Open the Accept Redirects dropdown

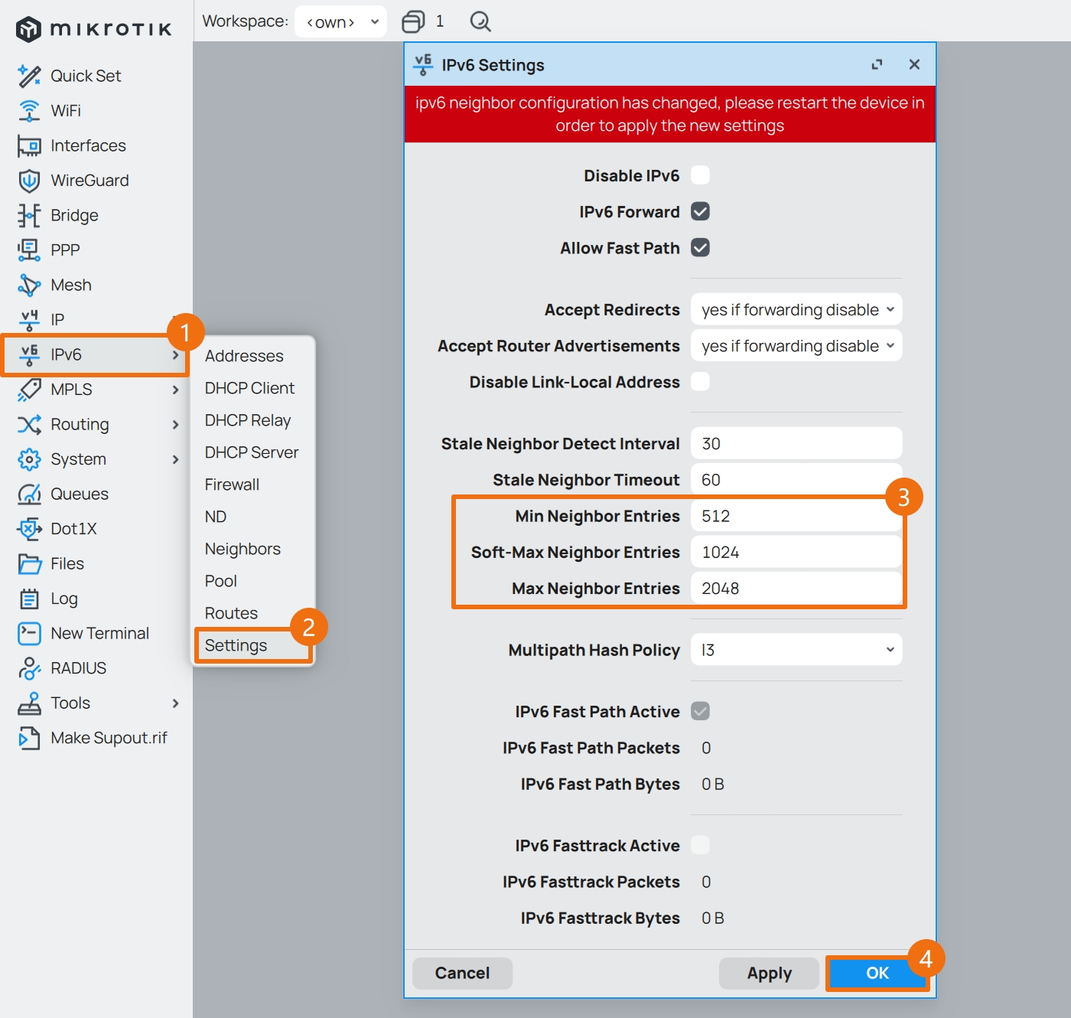(x=796, y=310)
